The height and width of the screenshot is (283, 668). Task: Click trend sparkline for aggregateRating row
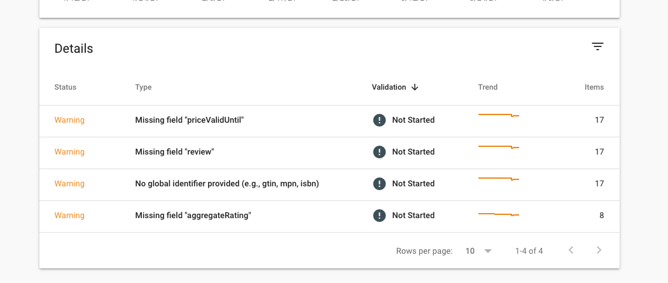tap(498, 214)
